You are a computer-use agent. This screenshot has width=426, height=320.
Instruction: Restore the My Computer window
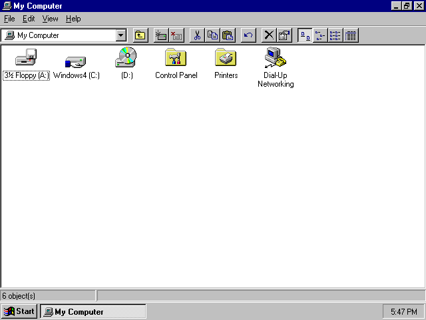(407, 6)
